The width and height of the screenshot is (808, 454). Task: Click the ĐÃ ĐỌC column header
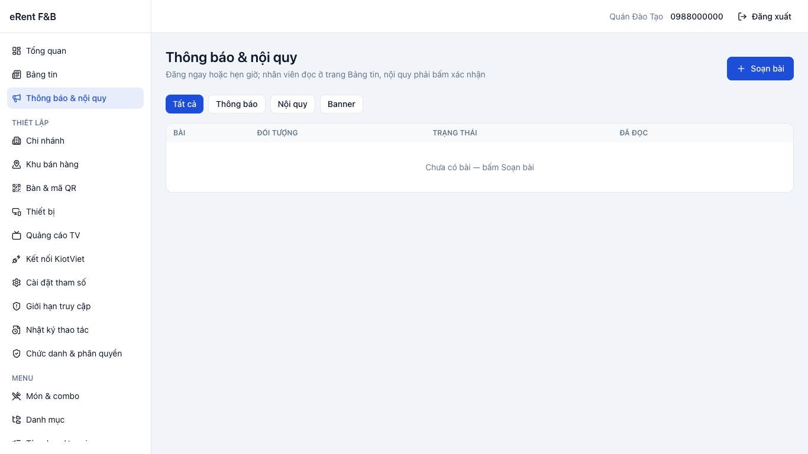click(634, 133)
